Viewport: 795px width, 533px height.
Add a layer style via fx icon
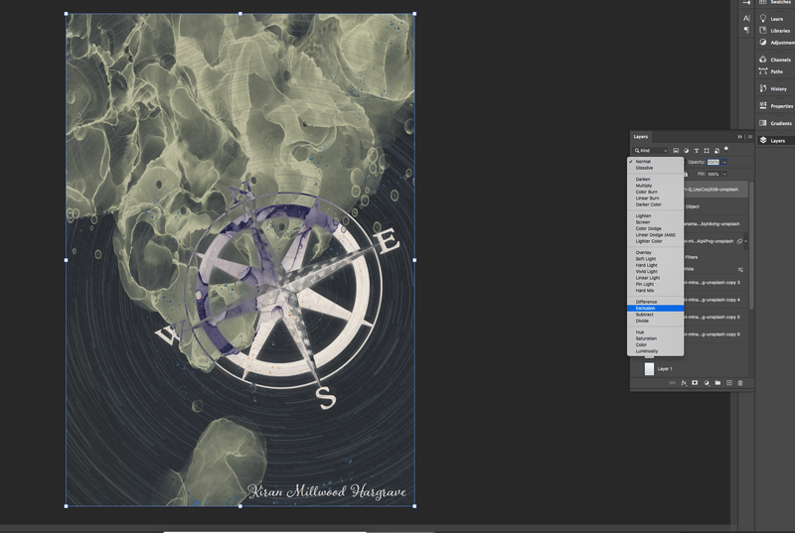684,383
